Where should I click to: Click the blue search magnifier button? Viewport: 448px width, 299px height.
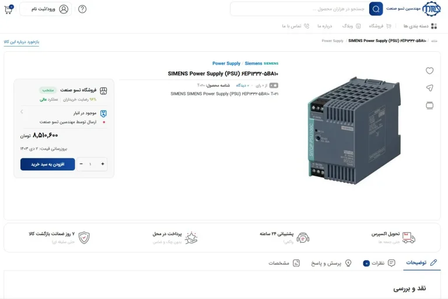pyautogui.click(x=376, y=9)
